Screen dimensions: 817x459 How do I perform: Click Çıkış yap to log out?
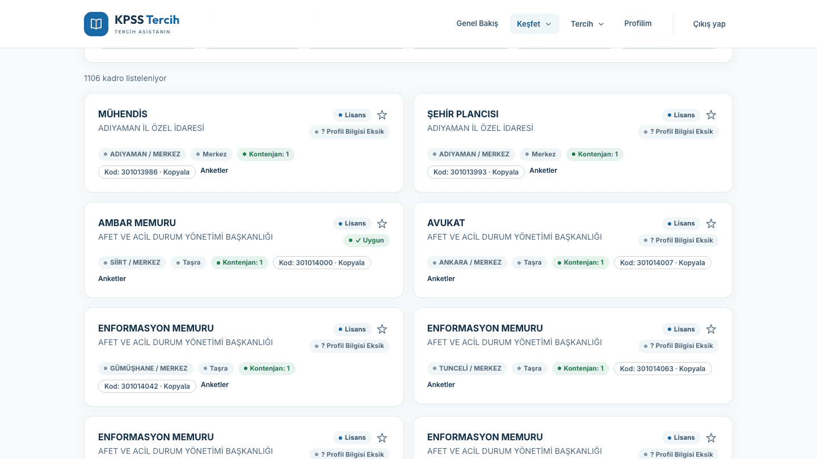(709, 24)
